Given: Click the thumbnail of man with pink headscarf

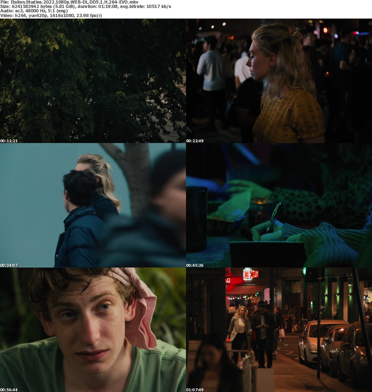Looking at the screenshot, I should [93, 329].
